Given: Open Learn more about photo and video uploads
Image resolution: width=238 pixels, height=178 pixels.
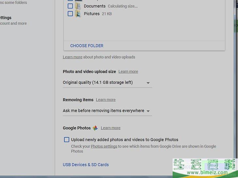Looking at the screenshot, I should [73, 57].
